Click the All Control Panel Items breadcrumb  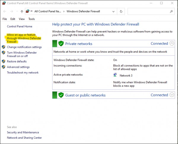48,11
